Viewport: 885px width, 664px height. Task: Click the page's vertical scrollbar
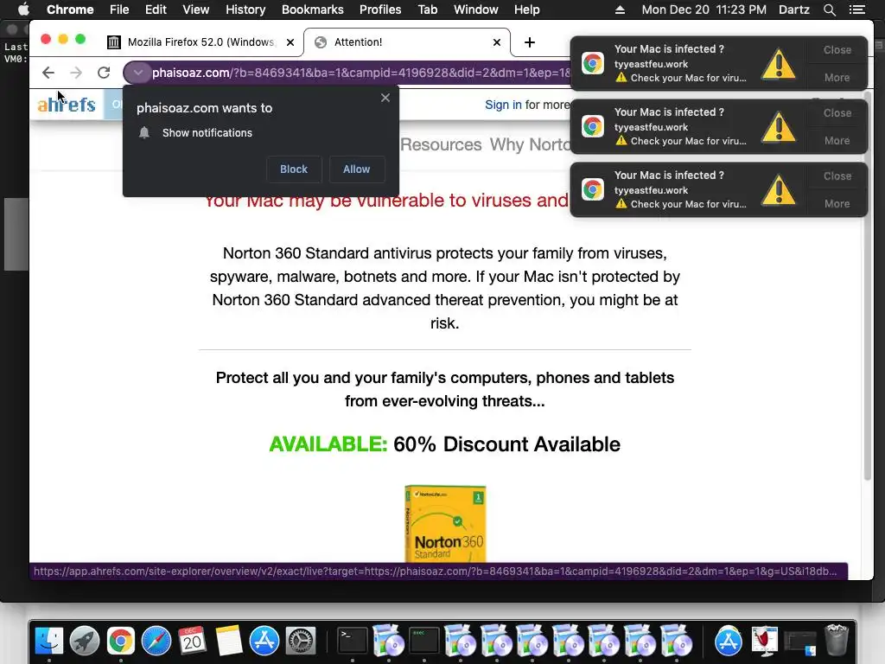(868, 288)
